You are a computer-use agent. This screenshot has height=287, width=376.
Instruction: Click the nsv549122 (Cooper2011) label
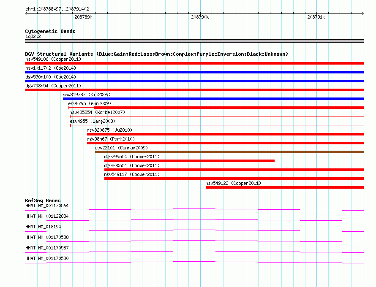tap(233, 183)
